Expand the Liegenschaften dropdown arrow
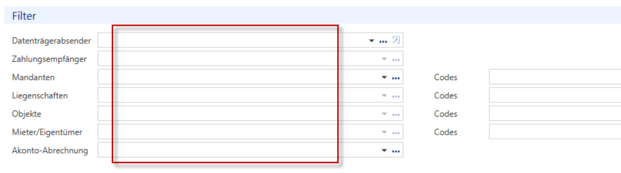Viewport: 621px width, 173px height. [x=385, y=96]
